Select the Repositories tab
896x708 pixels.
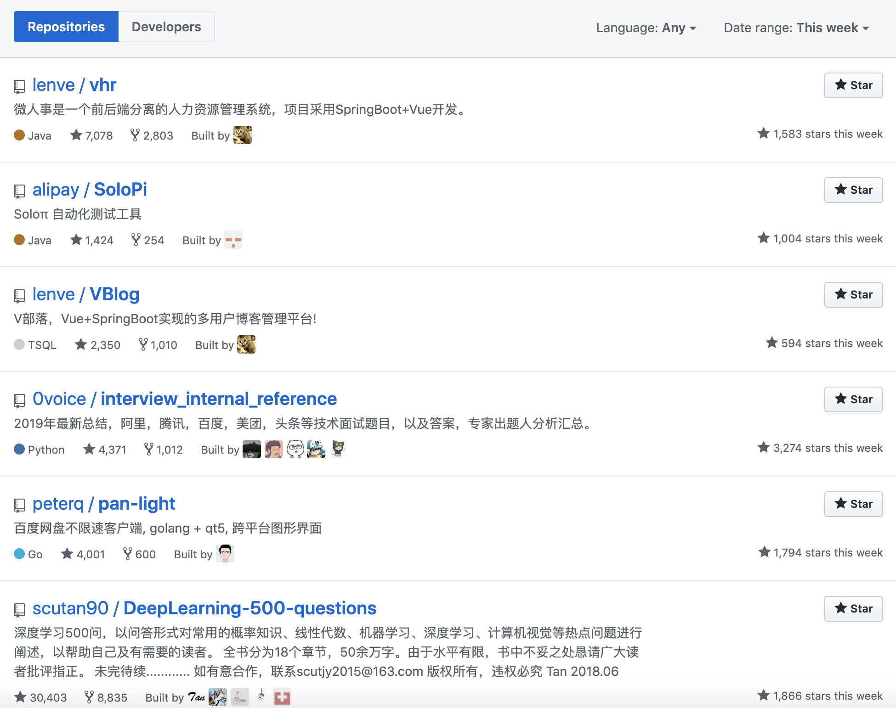tap(66, 27)
